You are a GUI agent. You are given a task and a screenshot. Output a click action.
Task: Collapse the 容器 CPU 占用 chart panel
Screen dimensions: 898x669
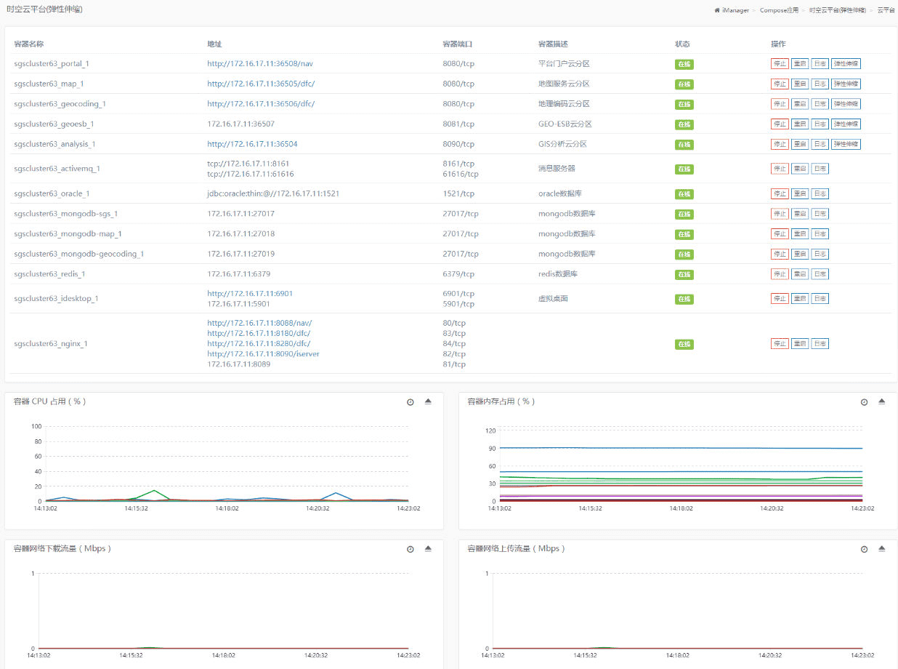pos(428,401)
